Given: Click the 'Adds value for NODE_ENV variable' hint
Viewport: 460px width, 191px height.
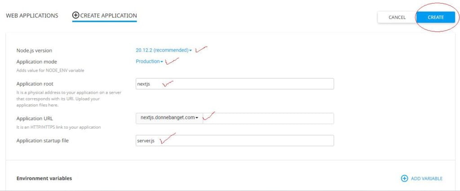Looking at the screenshot, I should [x=50, y=70].
